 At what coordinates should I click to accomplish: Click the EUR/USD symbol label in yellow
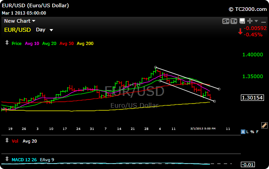pos(18,30)
